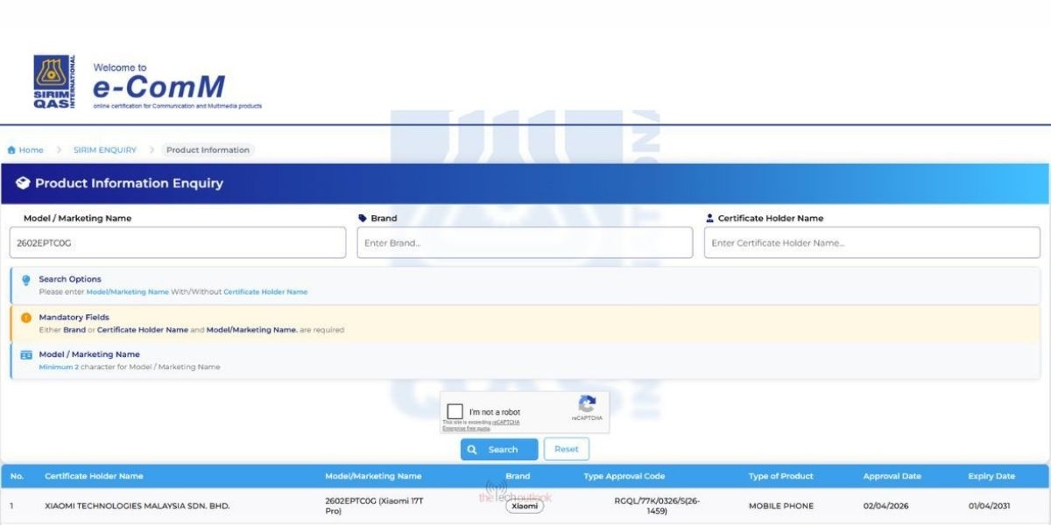Check the I'm not a robot box

click(455, 412)
